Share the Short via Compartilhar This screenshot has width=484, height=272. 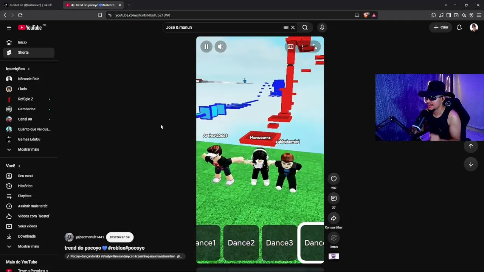(334, 218)
